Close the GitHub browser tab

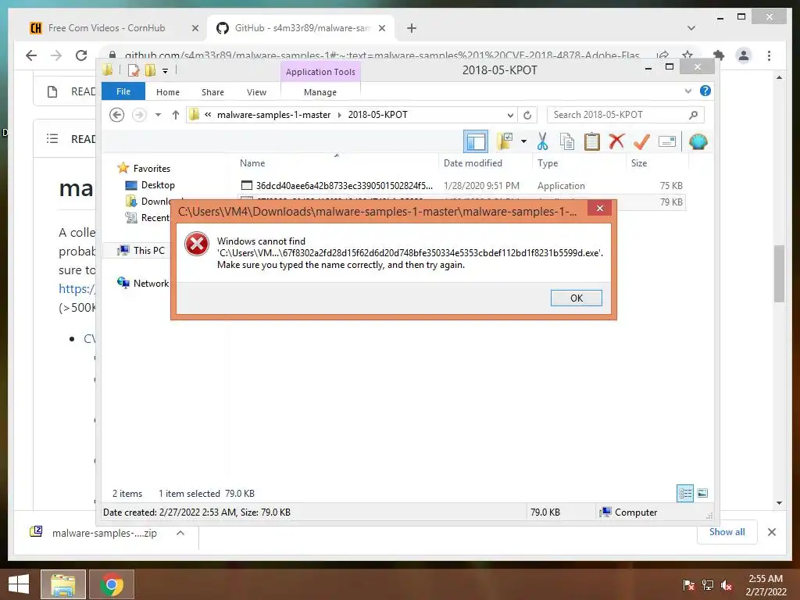click(x=381, y=28)
